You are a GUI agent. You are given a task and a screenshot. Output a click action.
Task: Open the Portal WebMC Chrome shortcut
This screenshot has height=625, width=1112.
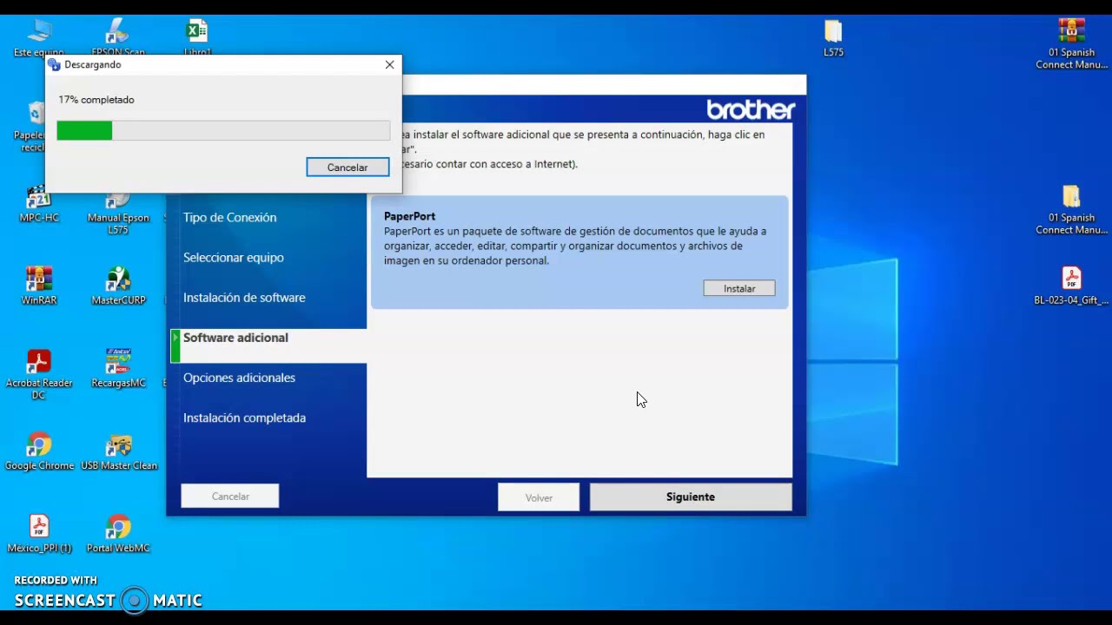pos(118,534)
